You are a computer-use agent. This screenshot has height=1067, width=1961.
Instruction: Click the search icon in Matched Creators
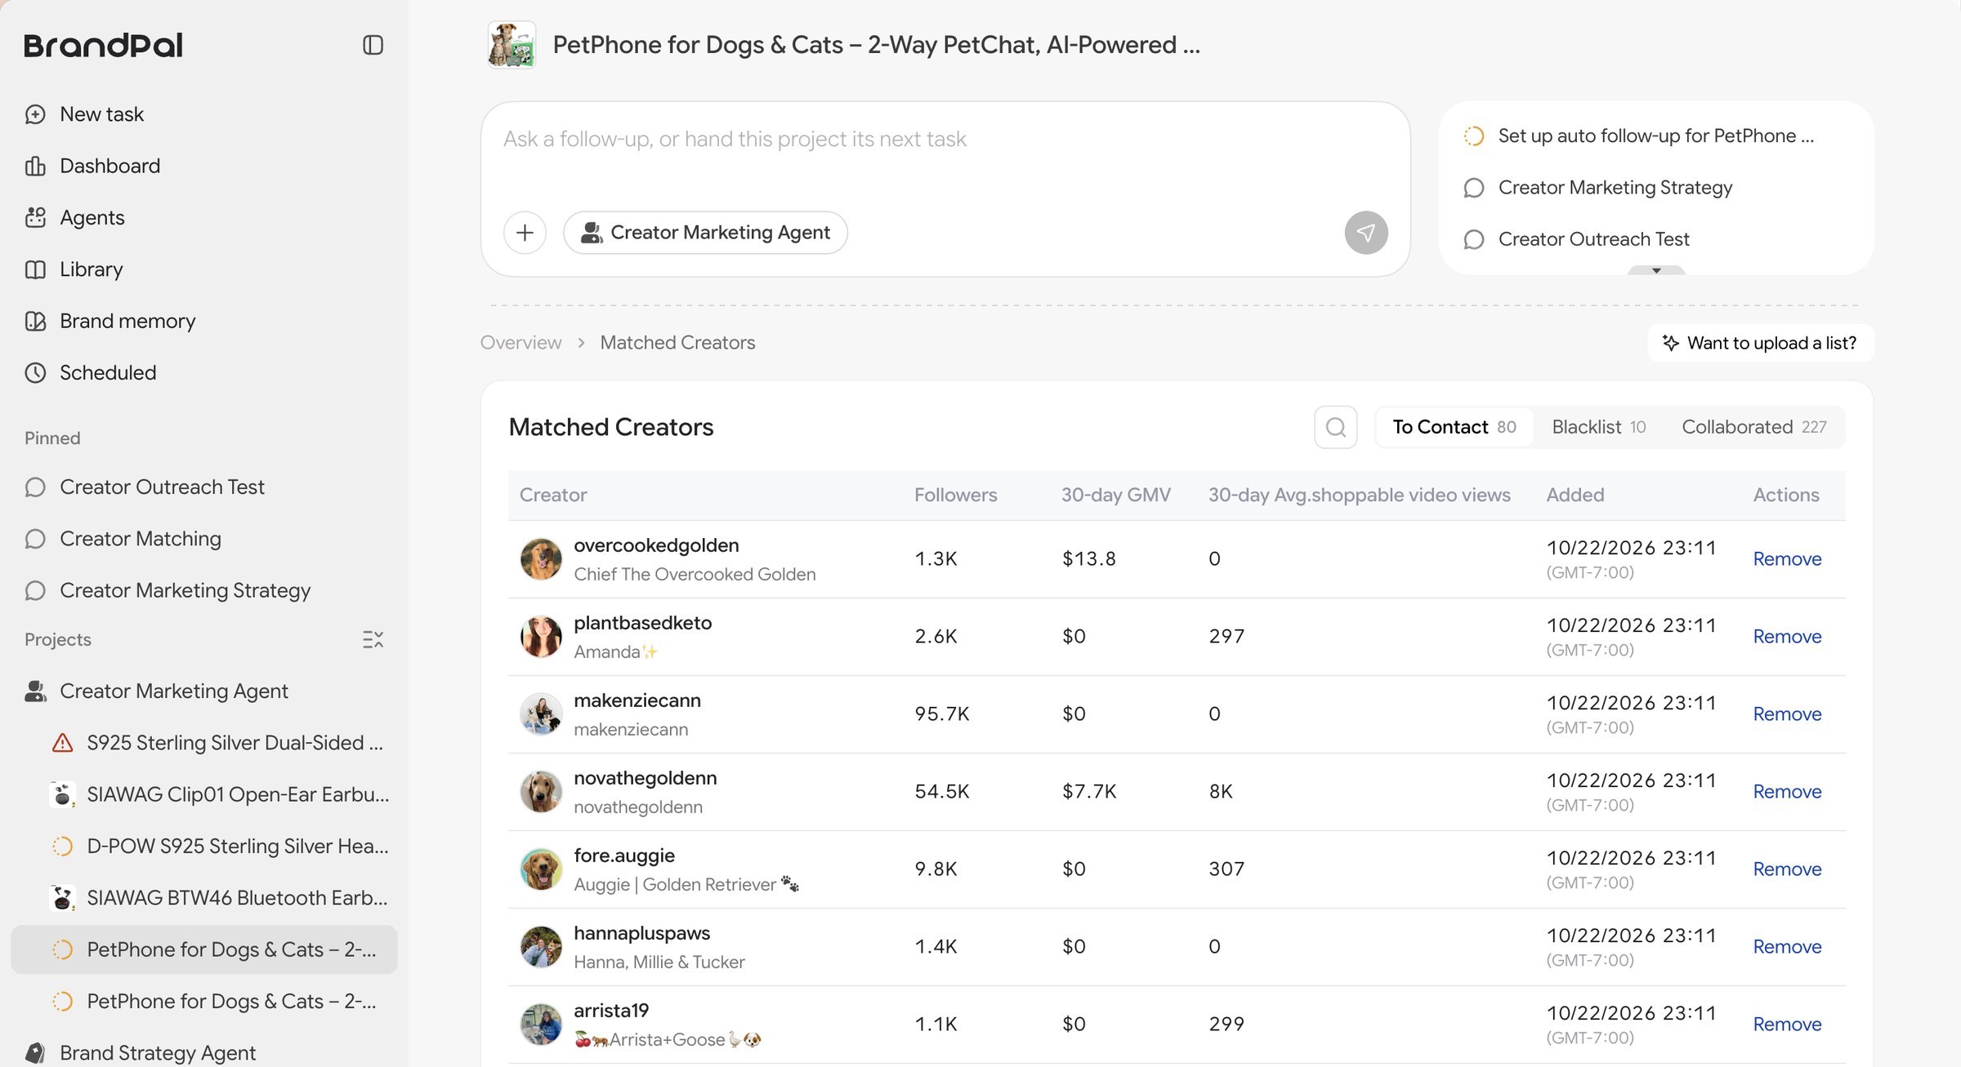(1336, 427)
